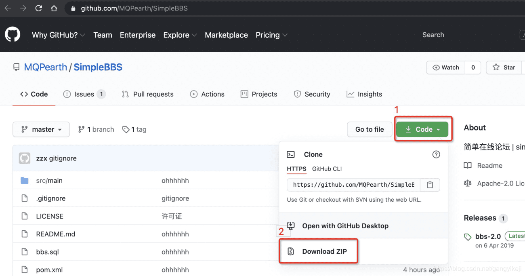Screen dimensions: 525x276
Task: Click the clone URL text field
Action: pyautogui.click(x=354, y=185)
